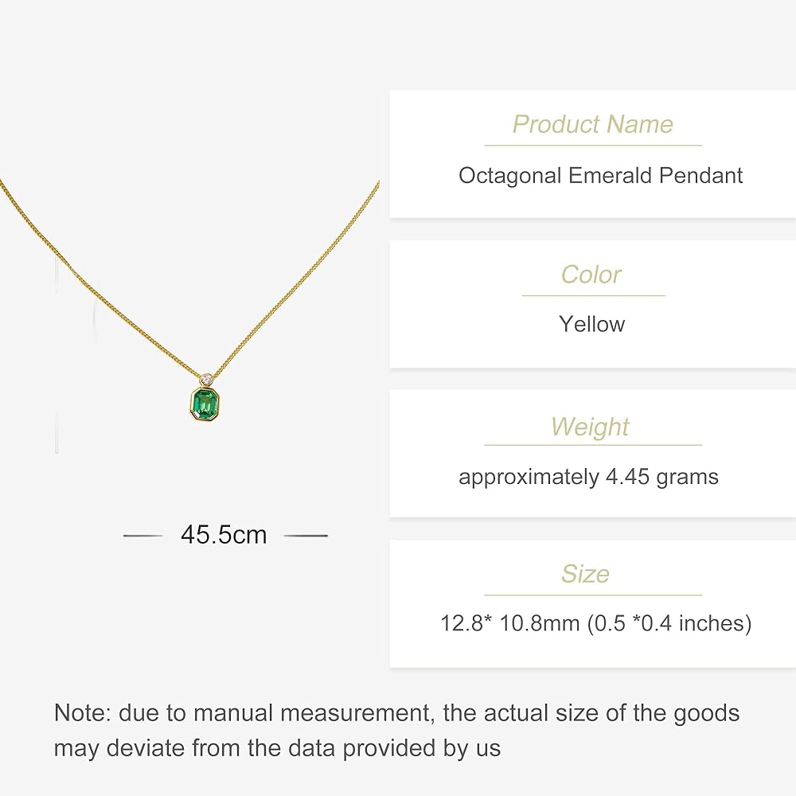The image size is (796, 796).
Task: Click the "(0.5 *0.4 inches)" conversion text
Action: pyautogui.click(x=669, y=622)
